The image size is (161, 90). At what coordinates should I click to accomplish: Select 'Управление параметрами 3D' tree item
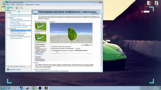[x=18, y=32]
